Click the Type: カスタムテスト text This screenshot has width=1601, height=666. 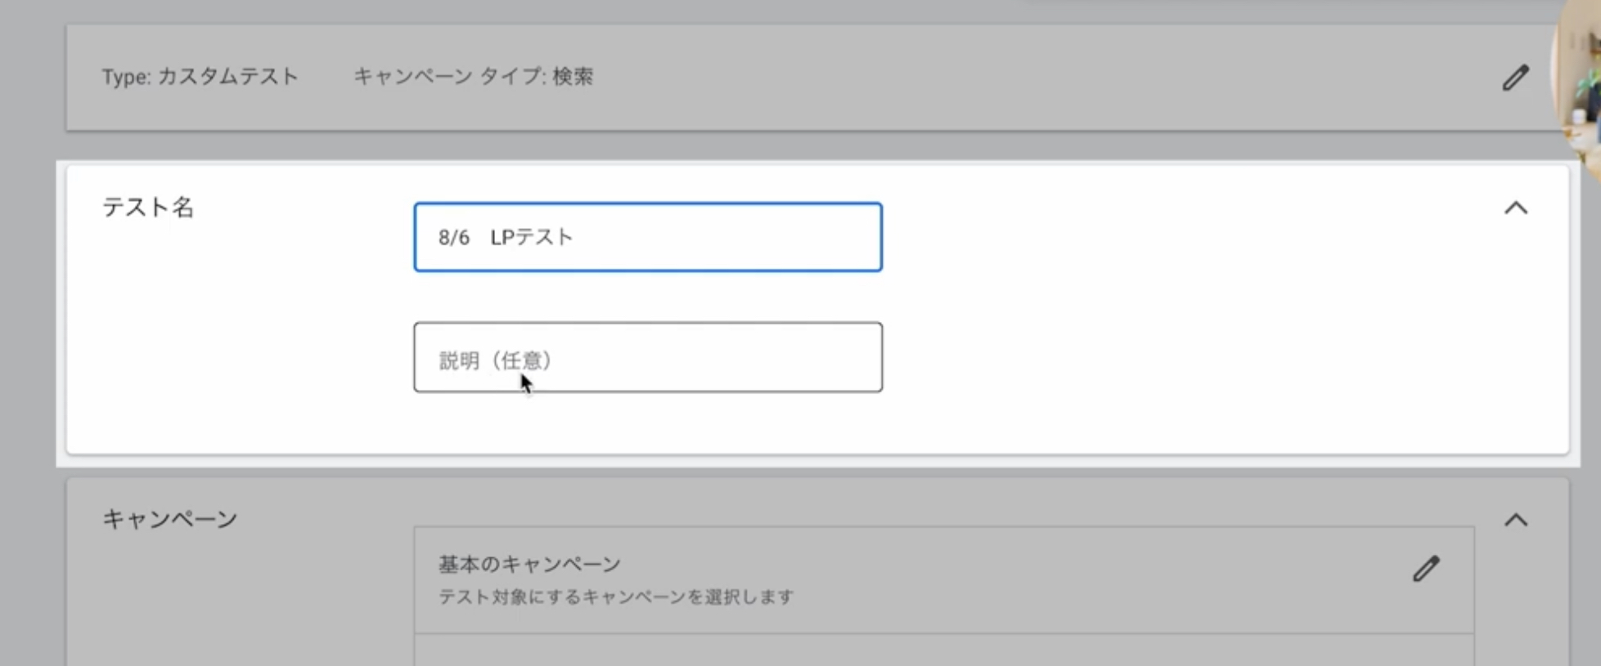pyautogui.click(x=200, y=77)
